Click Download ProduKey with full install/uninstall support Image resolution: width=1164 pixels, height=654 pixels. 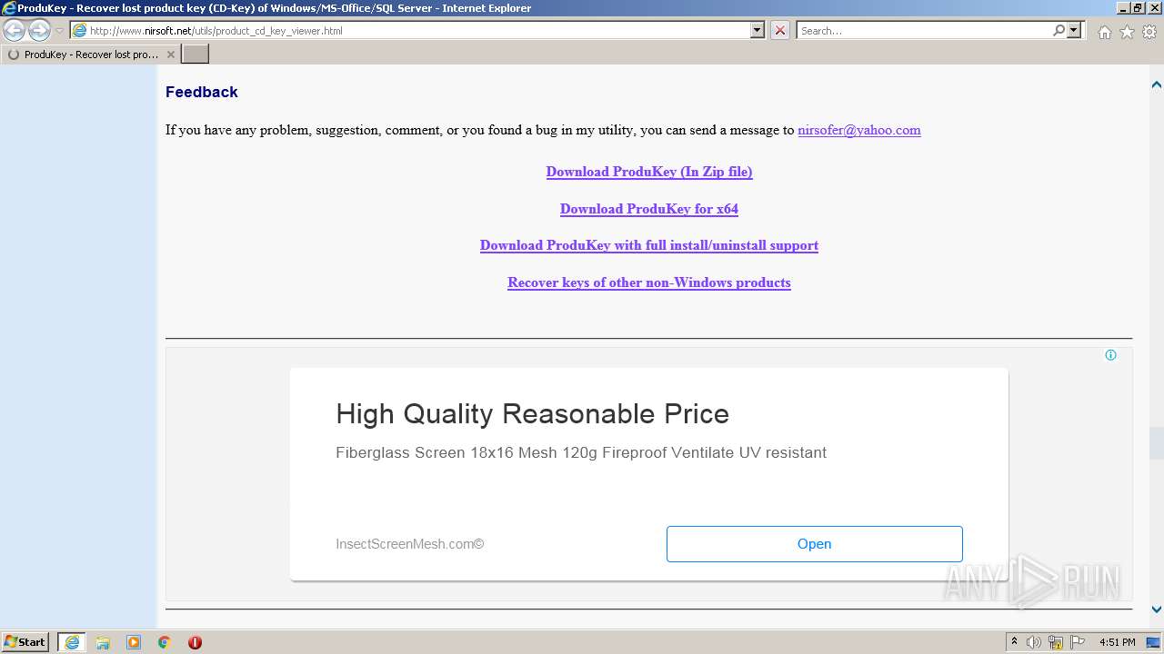pyautogui.click(x=649, y=245)
